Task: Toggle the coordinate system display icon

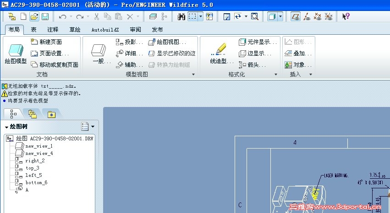Action: tap(329, 16)
